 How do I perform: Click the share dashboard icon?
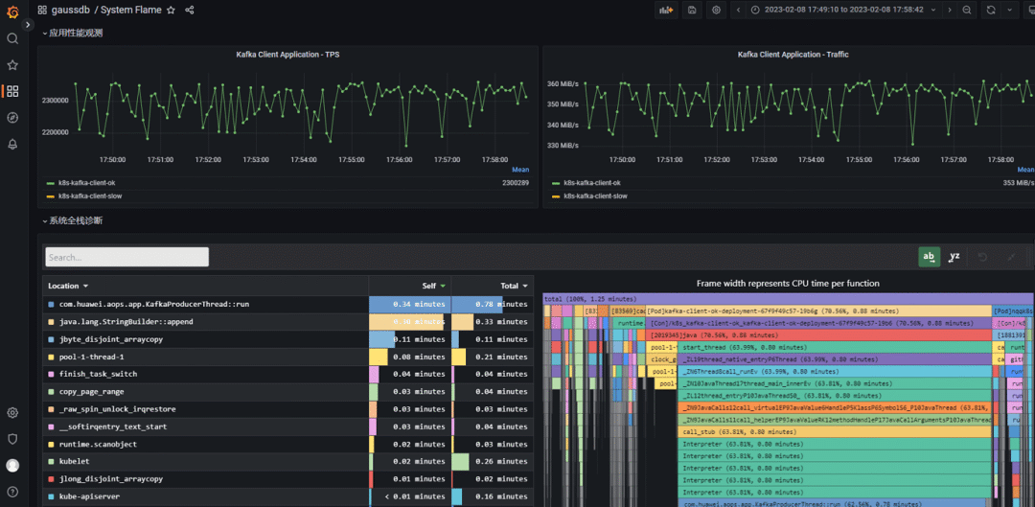(189, 10)
